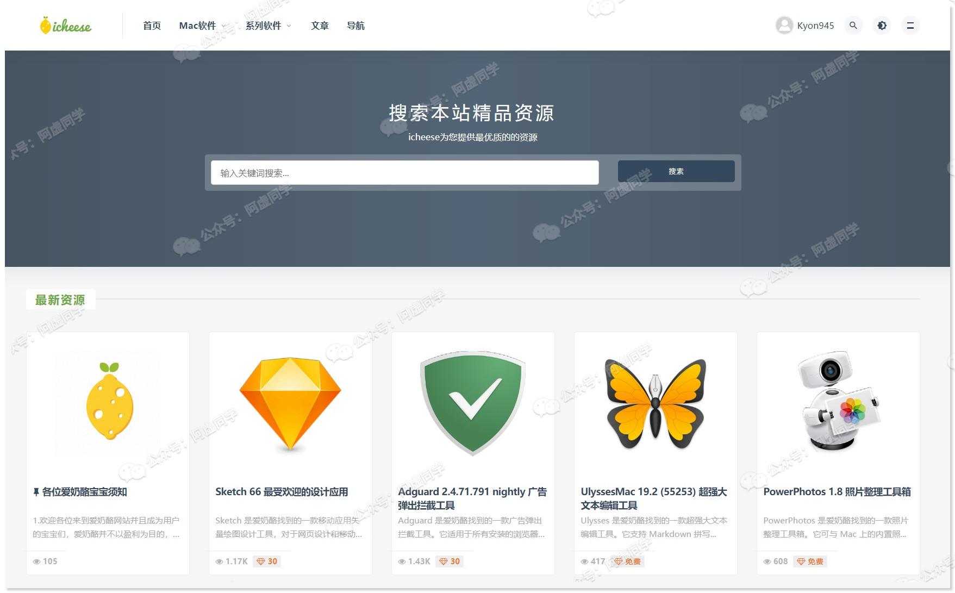This screenshot has width=955, height=593.
Task: Click the PowerPhotos card 免费 badge
Action: coord(810,561)
